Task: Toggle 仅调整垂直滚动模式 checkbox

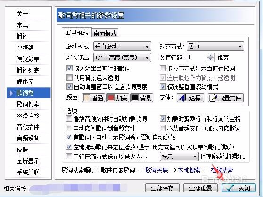Action: click(x=163, y=87)
